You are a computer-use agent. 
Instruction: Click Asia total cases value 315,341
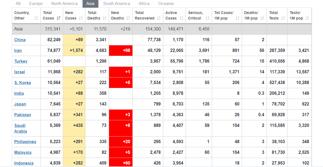(x=53, y=29)
